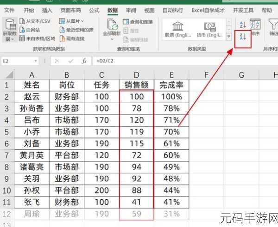This screenshot has height=227, width=278.
Task: Open Recent Sources (最近使用的源)
Action: (76, 30)
